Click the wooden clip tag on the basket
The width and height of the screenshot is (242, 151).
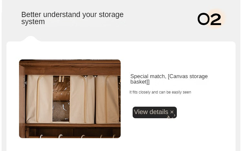(x=61, y=78)
